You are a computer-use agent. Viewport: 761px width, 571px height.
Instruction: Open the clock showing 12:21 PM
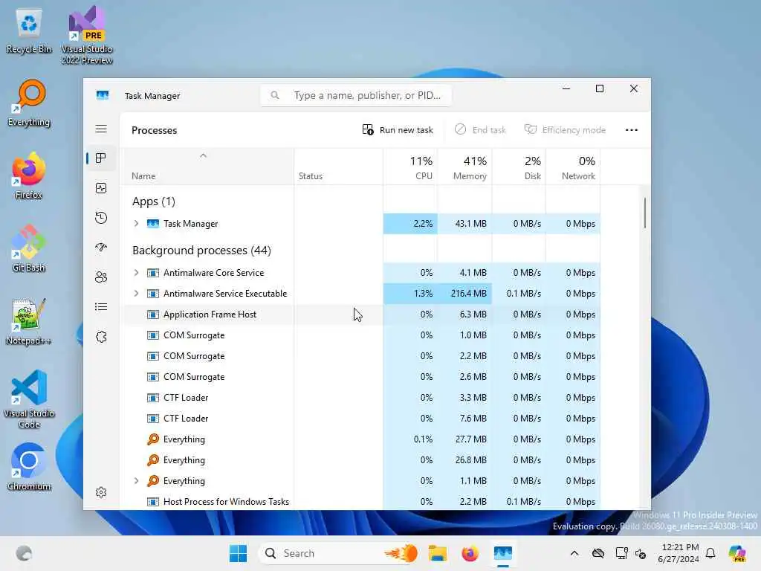coord(679,553)
